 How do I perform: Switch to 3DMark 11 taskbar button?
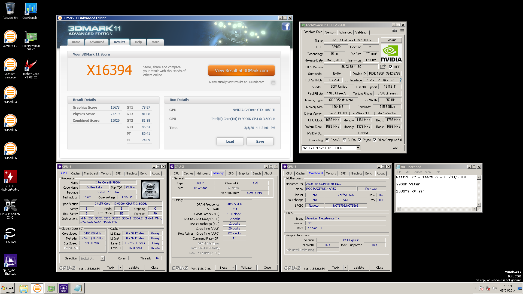[37, 288]
